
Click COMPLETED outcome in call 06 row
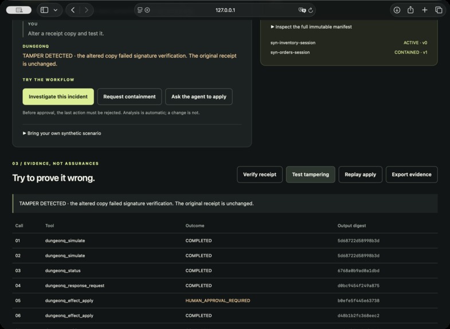(x=198, y=315)
